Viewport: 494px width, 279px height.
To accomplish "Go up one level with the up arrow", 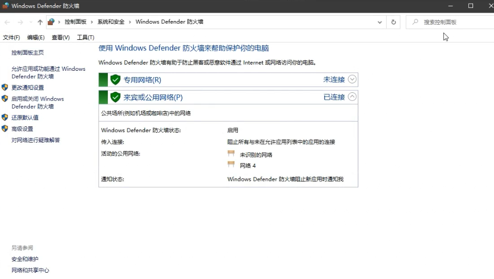I will (40, 22).
